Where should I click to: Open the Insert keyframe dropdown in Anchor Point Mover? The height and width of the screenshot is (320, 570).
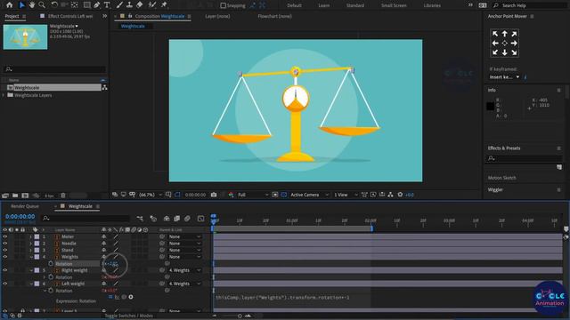click(x=504, y=77)
